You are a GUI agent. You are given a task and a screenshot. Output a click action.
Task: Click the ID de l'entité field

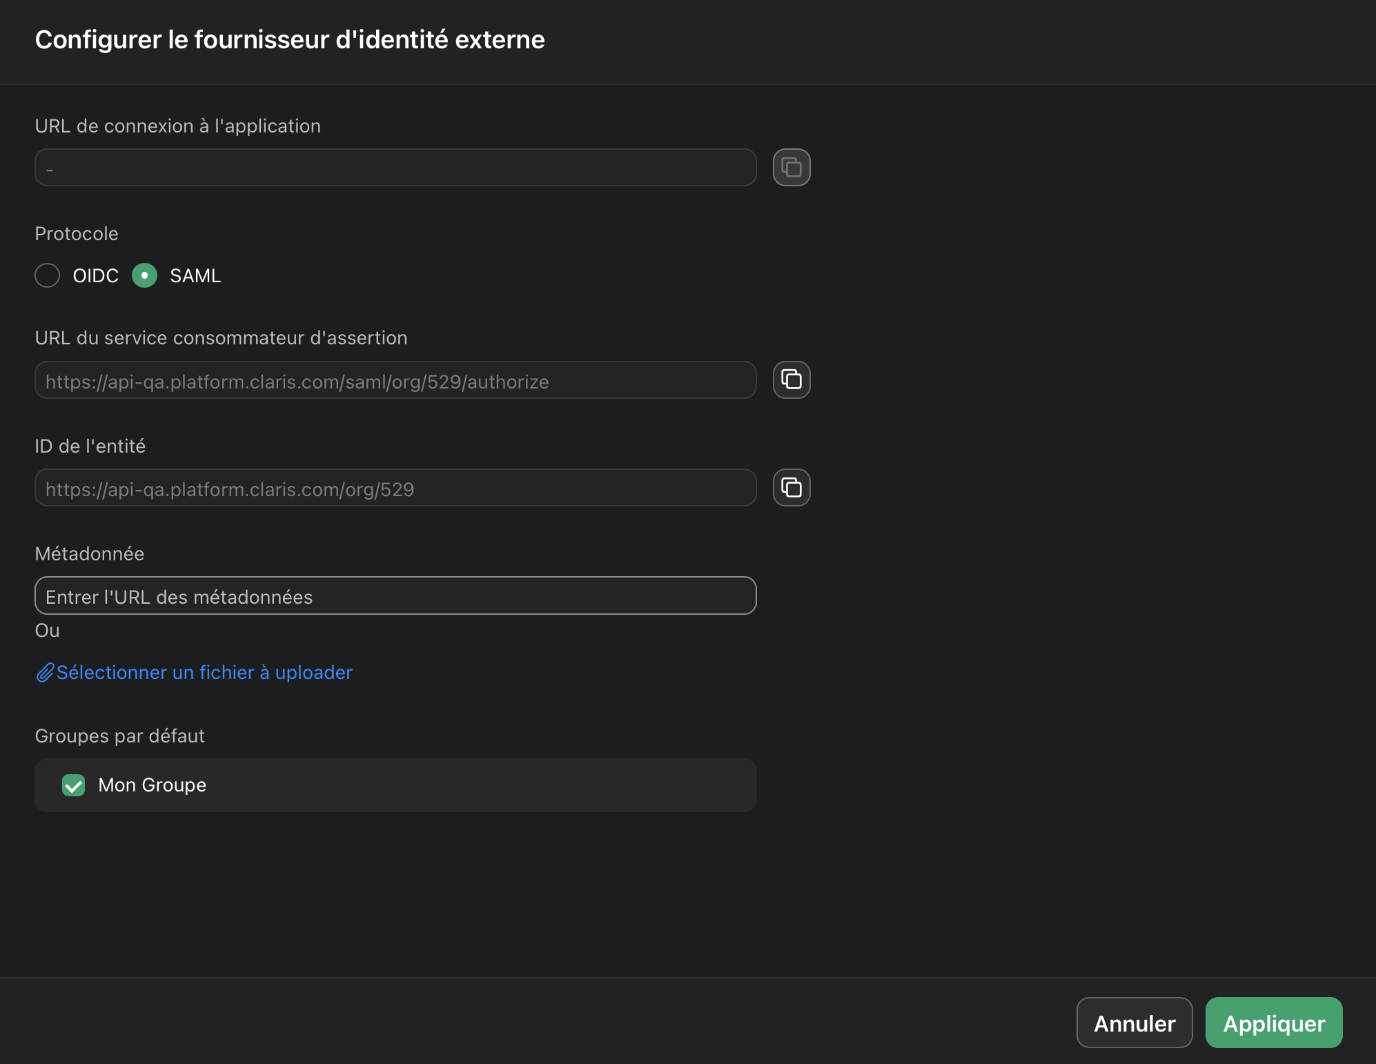tap(395, 487)
